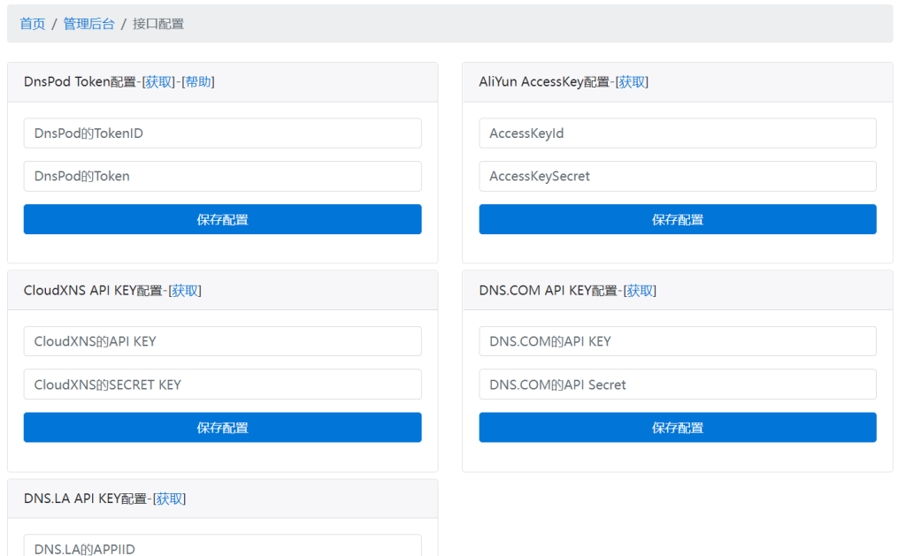Open the AliYun AccessKey 获取 link
Viewport: 906px width, 556px height.
point(632,82)
